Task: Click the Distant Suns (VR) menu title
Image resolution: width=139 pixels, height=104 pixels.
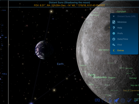Action: tap(126, 16)
